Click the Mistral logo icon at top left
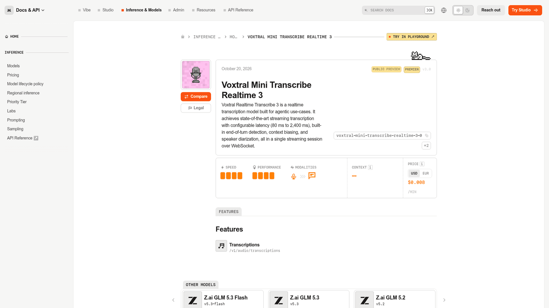This screenshot has width=549, height=308. pyautogui.click(x=9, y=10)
